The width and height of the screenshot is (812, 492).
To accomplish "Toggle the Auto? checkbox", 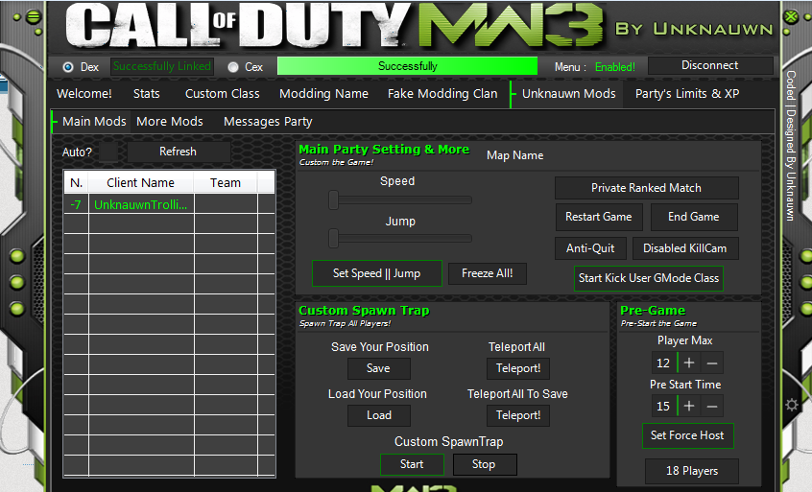I will 108,152.
